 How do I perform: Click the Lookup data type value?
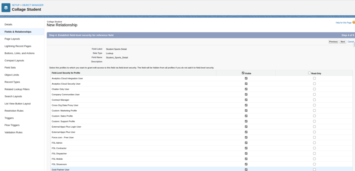tap(110, 53)
